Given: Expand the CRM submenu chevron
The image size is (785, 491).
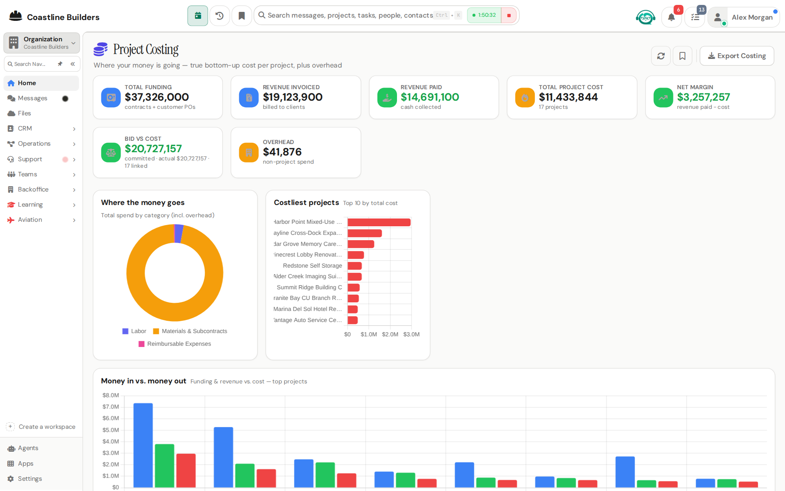Looking at the screenshot, I should point(74,129).
